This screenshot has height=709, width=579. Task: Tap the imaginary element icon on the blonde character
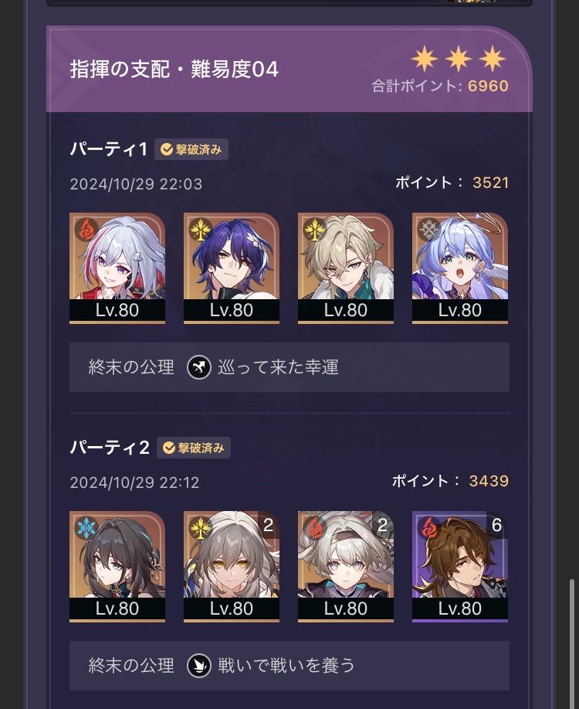[x=315, y=229]
